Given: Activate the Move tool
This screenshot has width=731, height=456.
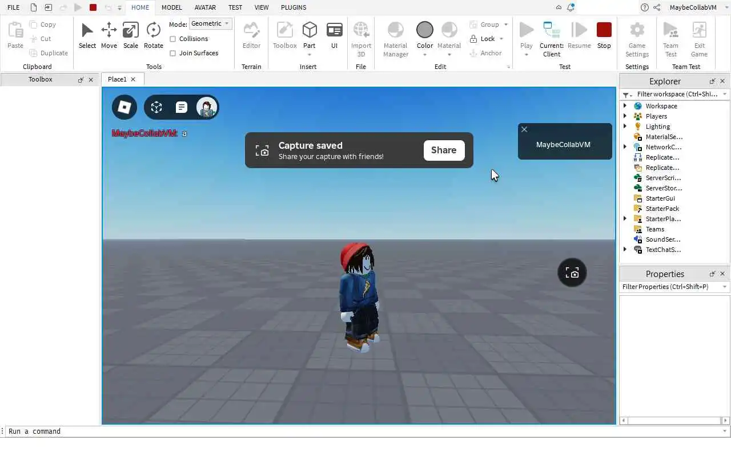Looking at the screenshot, I should (x=109, y=36).
